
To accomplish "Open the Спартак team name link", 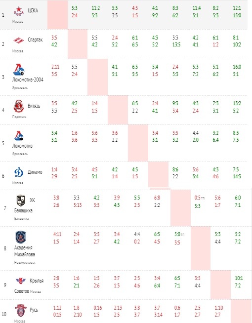I will [35, 40].
